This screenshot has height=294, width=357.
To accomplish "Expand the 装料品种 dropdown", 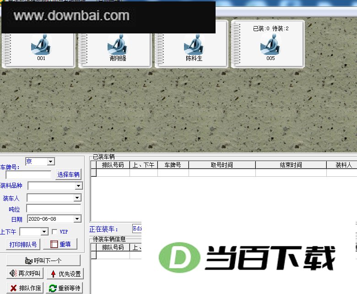I will [78, 186].
